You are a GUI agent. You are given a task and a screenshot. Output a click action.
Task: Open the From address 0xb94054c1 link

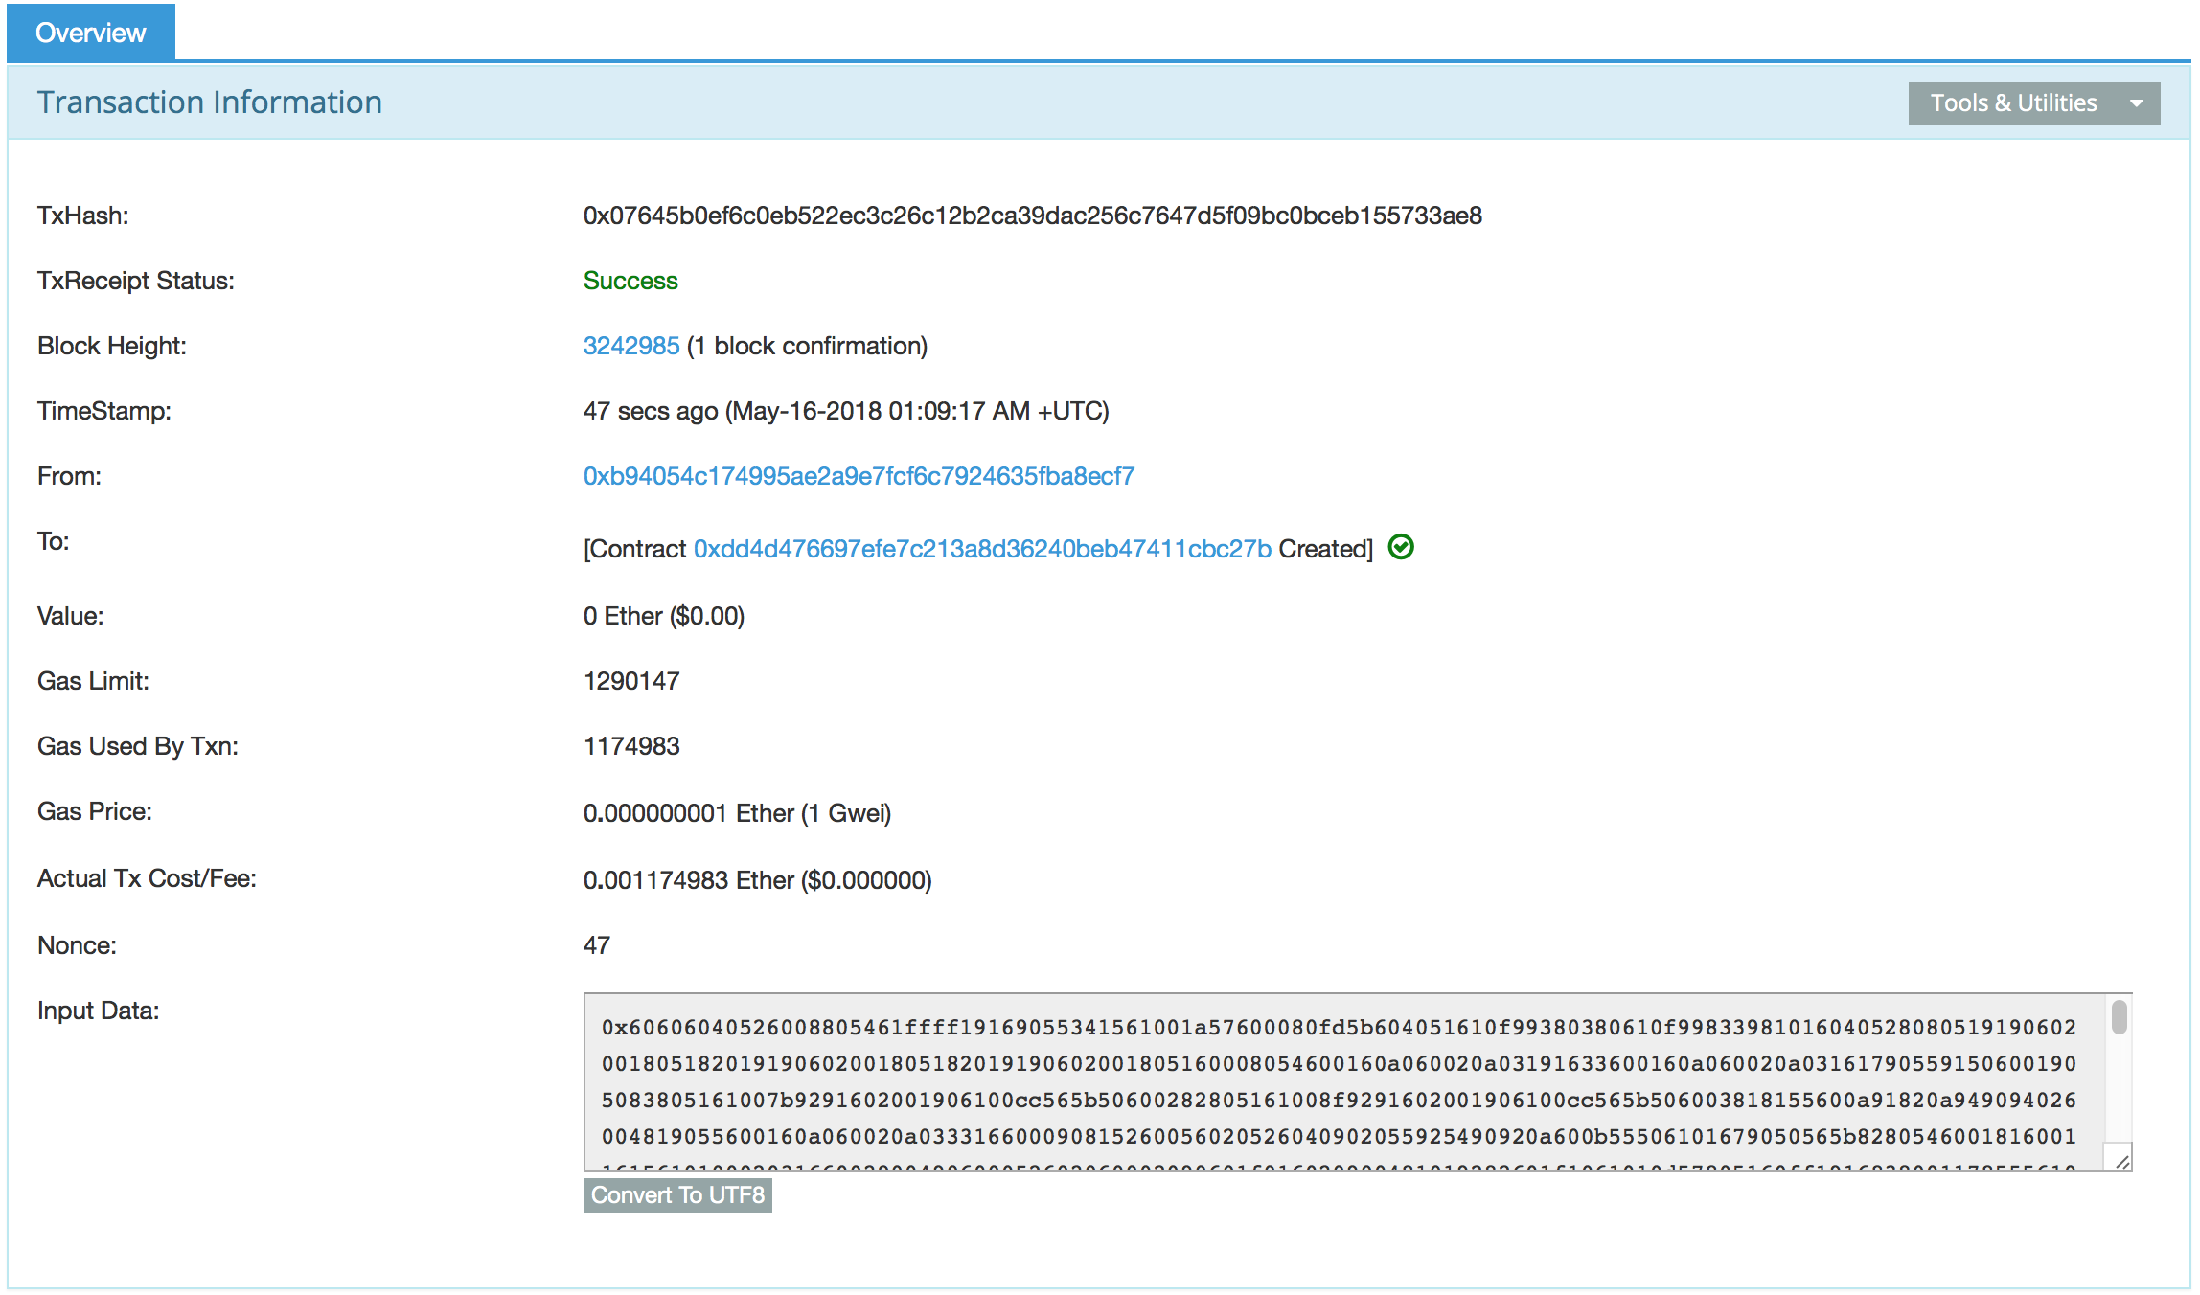click(859, 476)
